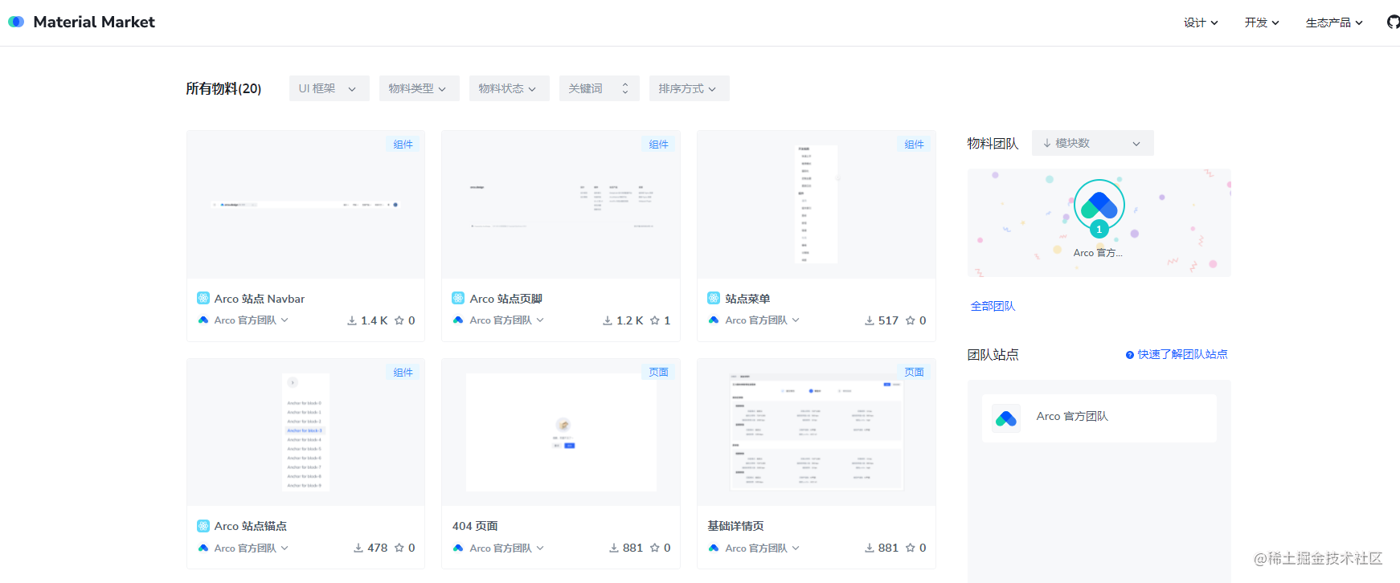Screen dimensions: 1400x583
Task: Click the 团队站点 heading
Action: 993,355
